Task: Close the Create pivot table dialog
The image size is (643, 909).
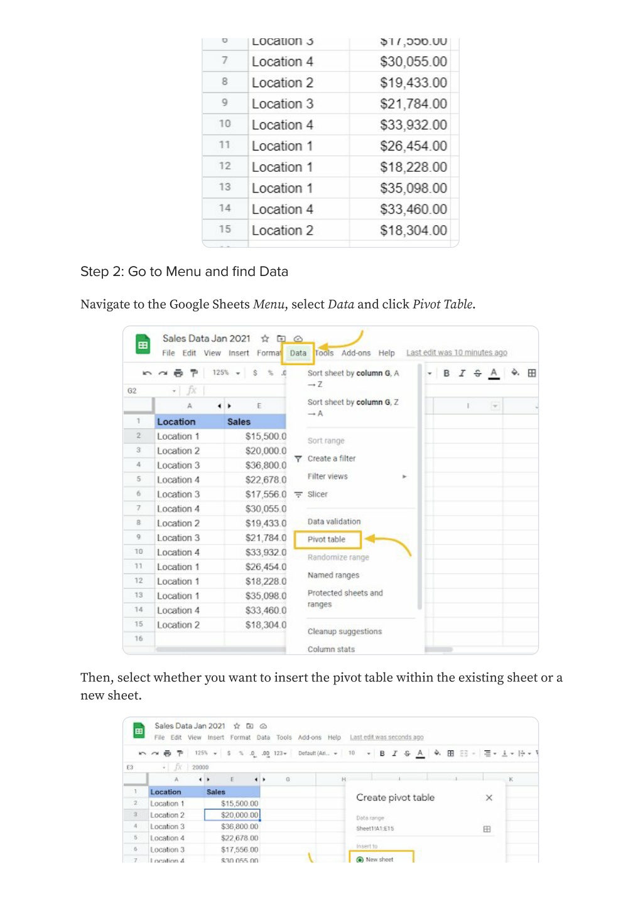Action: 489,798
